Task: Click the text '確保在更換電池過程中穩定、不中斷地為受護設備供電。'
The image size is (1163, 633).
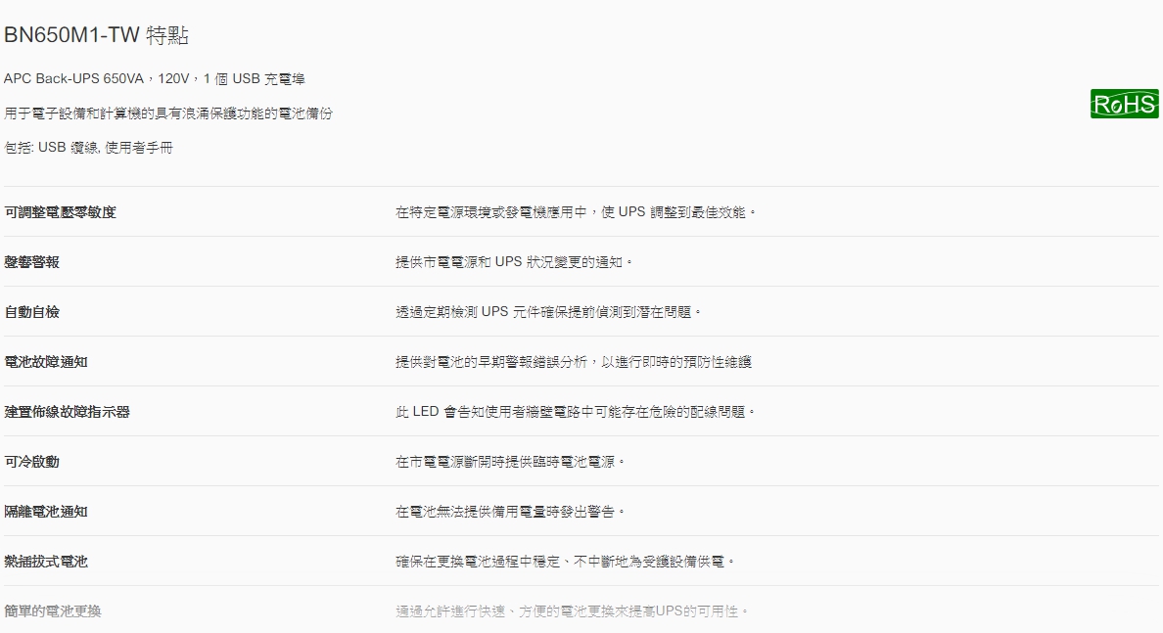Action: point(566,562)
